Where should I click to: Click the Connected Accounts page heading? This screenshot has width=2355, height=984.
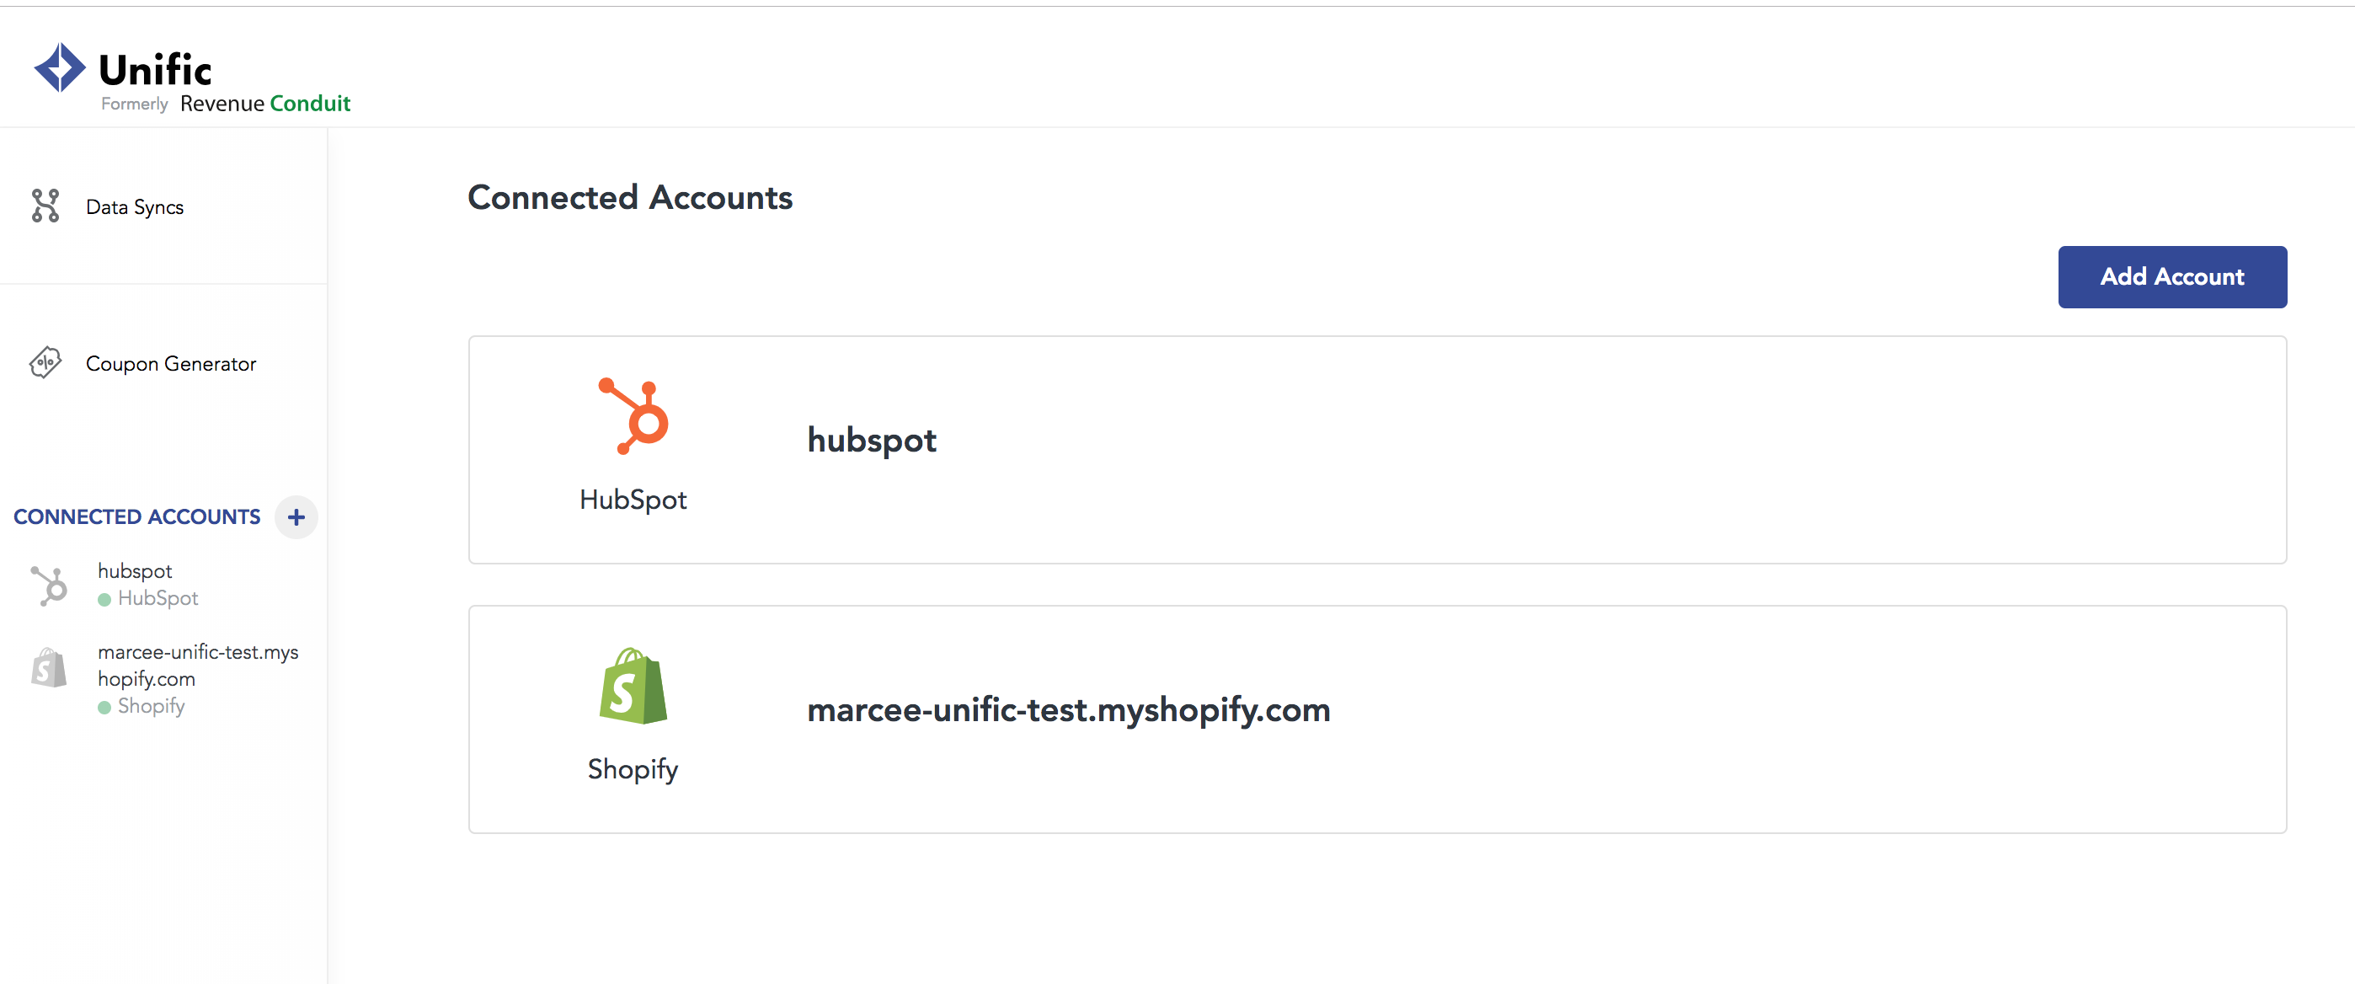(x=630, y=197)
